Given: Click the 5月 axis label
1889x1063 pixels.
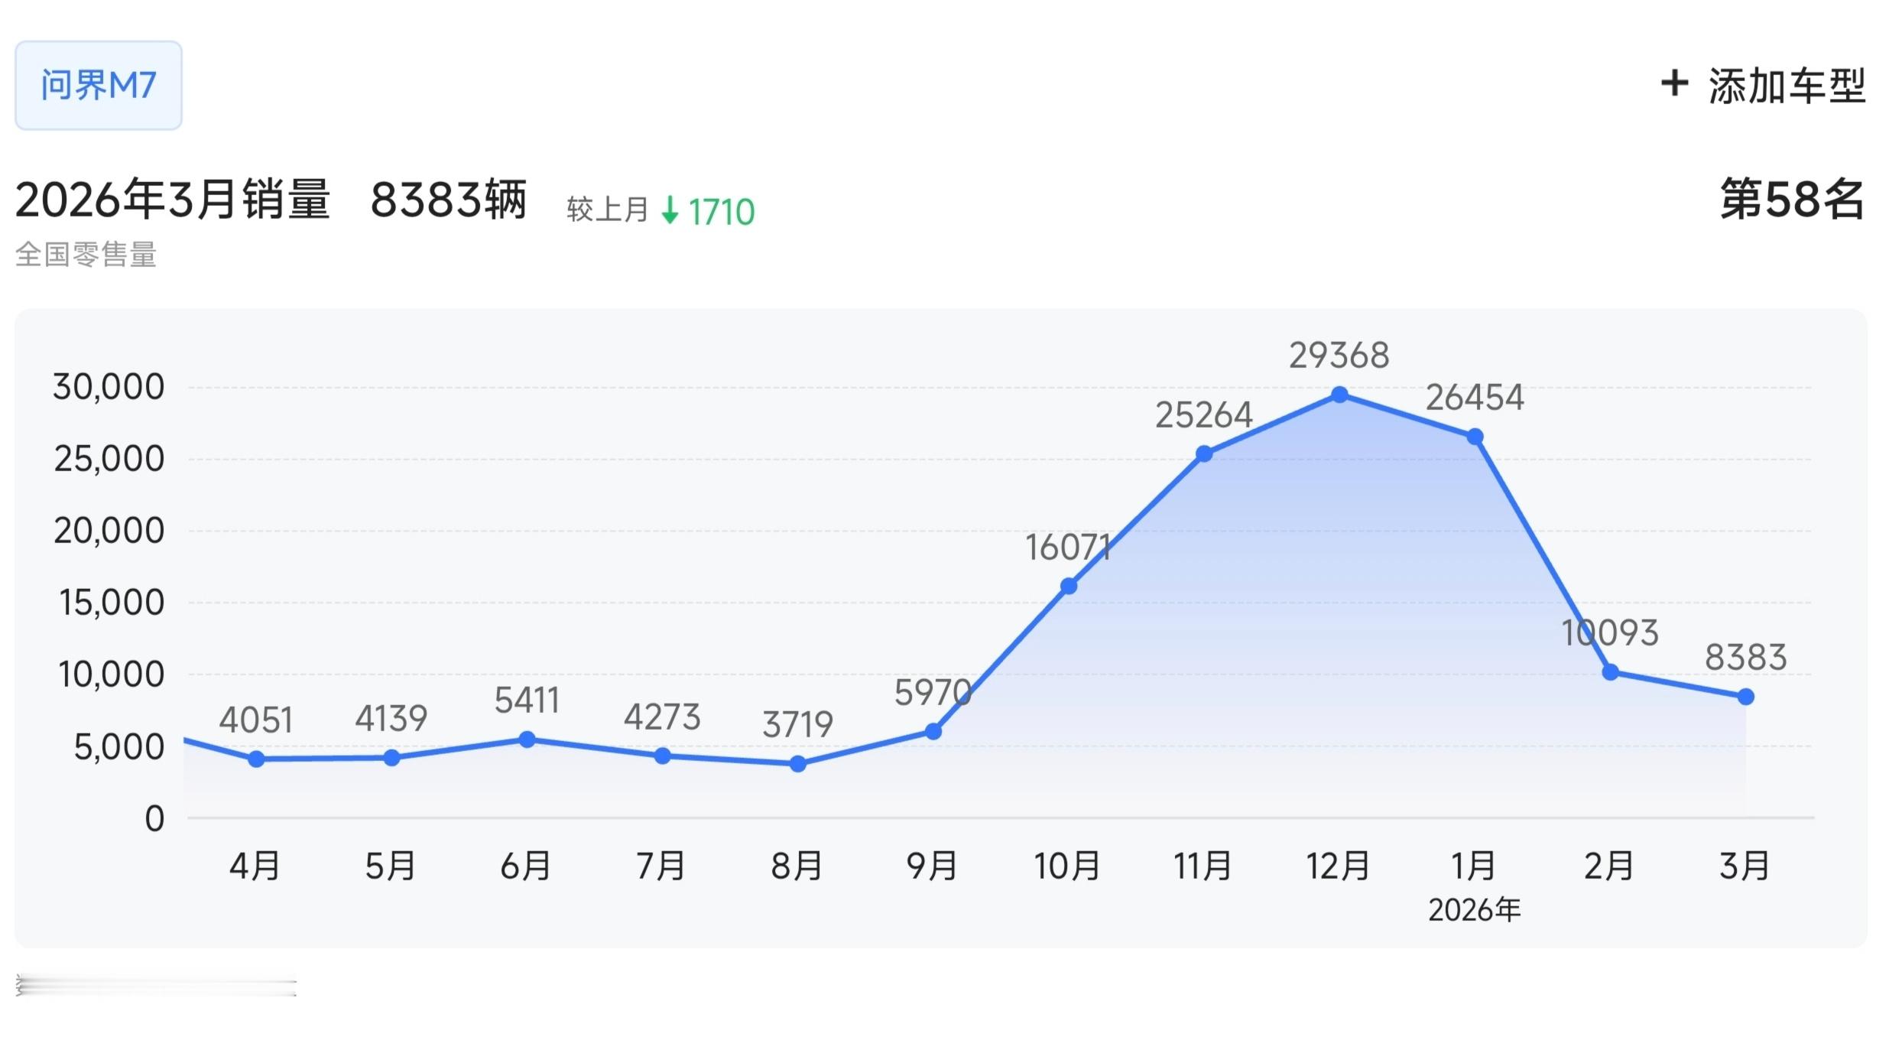Looking at the screenshot, I should 391,866.
